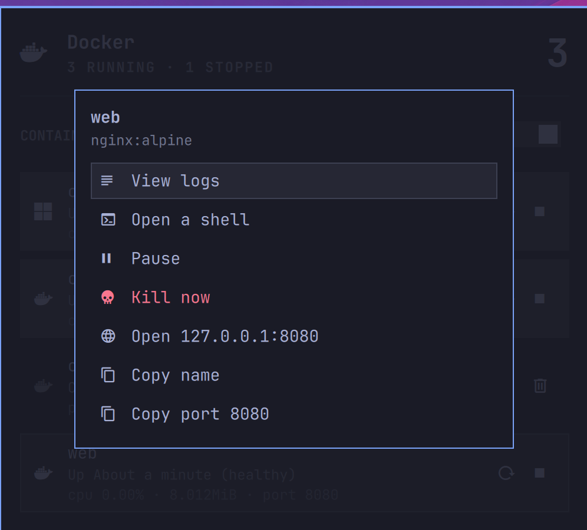Click large stop-all square beside containers header

pyautogui.click(x=548, y=134)
